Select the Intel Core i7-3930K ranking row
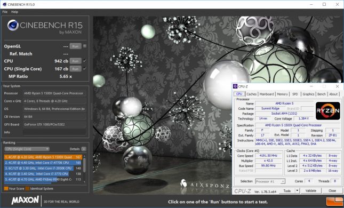This screenshot has height=208, width=344. [x=43, y=169]
